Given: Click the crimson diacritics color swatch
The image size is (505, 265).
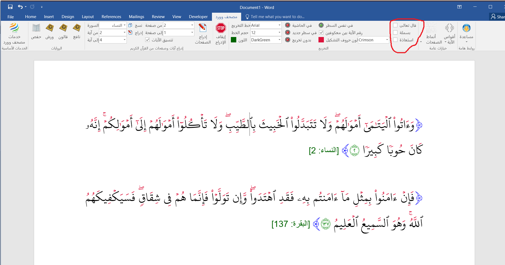Looking at the screenshot, I should point(321,40).
